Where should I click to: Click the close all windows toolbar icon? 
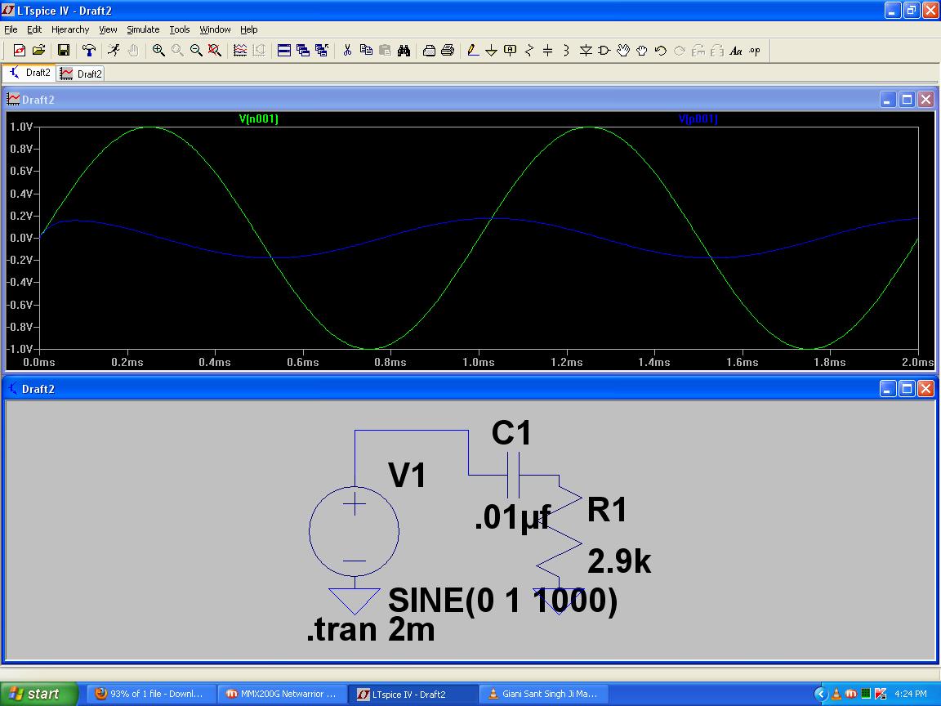tap(322, 51)
